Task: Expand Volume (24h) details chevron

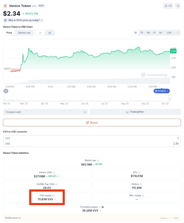Action: pos(59,176)
